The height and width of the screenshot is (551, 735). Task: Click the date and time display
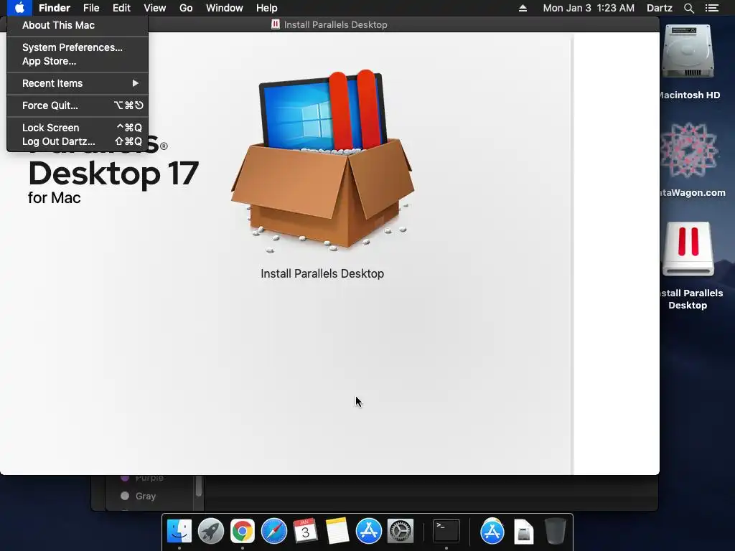coord(589,8)
